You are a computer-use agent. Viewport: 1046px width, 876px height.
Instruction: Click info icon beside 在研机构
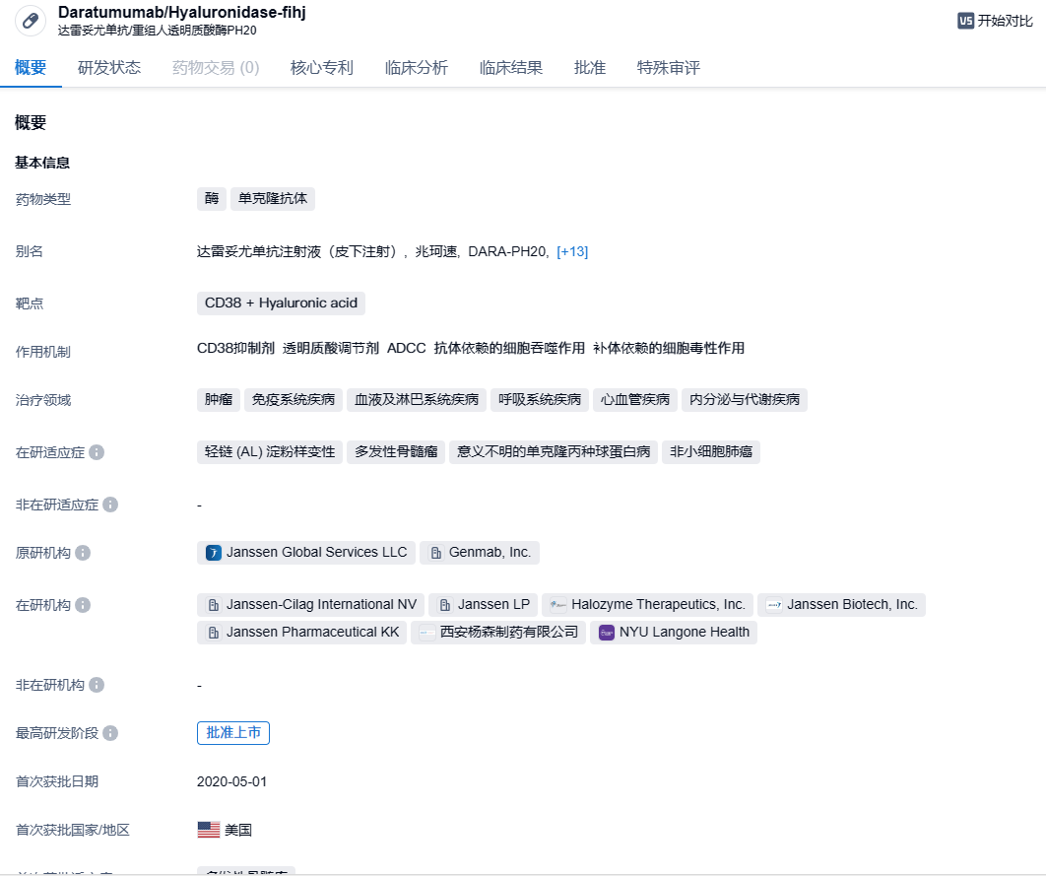tap(83, 605)
